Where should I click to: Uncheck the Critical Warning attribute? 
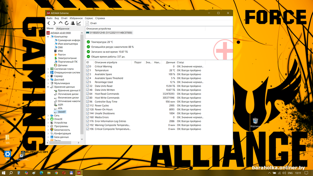(x=88, y=66)
